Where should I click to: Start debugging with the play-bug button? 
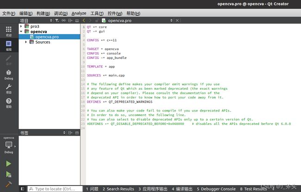(x=8, y=174)
